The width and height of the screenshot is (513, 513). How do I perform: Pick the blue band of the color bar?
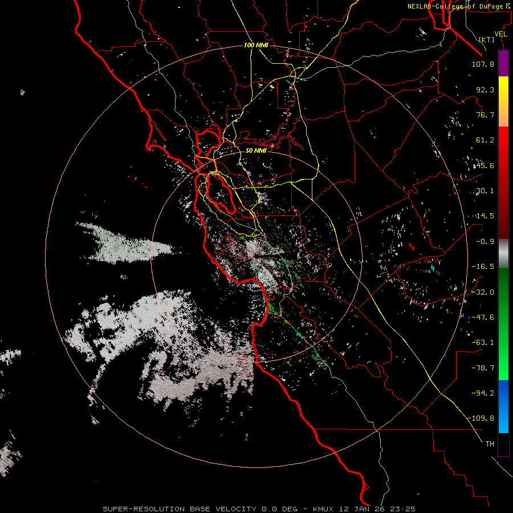tap(503, 406)
